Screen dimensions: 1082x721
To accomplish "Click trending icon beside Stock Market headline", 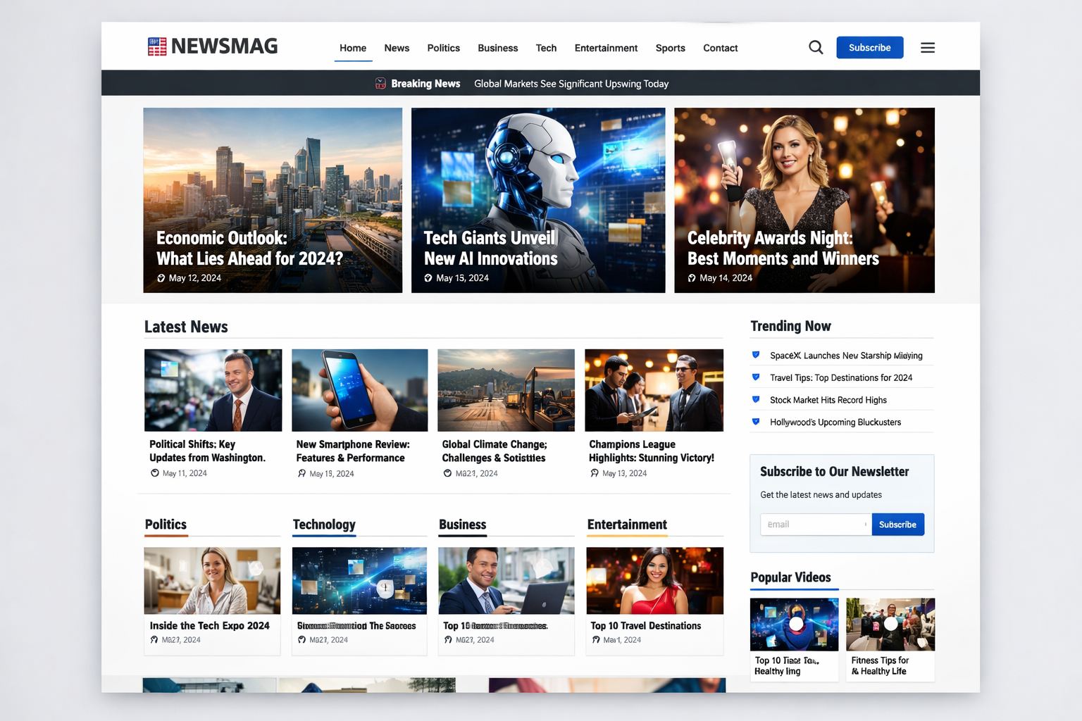I will point(756,399).
